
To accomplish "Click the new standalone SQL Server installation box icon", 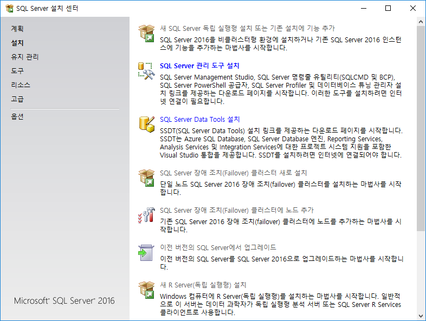I will point(147,33).
